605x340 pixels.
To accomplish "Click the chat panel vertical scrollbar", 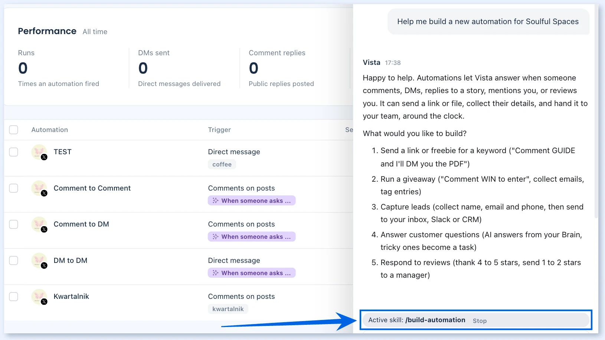I will (596, 111).
